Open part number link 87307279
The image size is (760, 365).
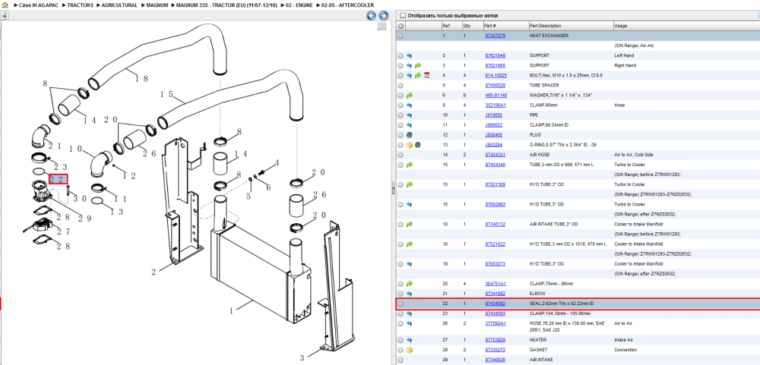[496, 36]
